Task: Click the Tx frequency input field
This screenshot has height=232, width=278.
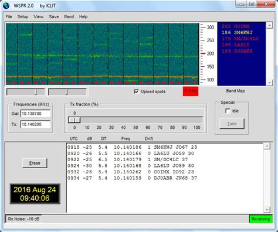Action: tap(35, 124)
